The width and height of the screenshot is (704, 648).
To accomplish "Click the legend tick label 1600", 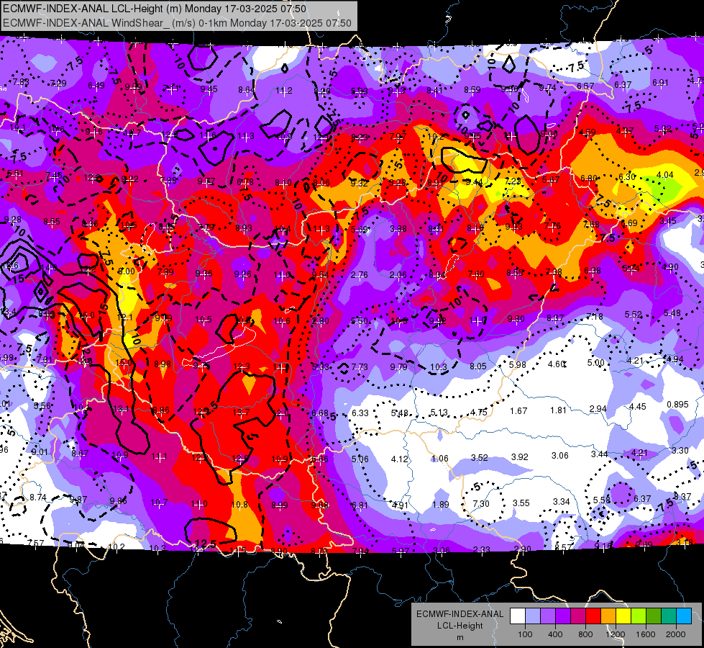I will [x=645, y=634].
